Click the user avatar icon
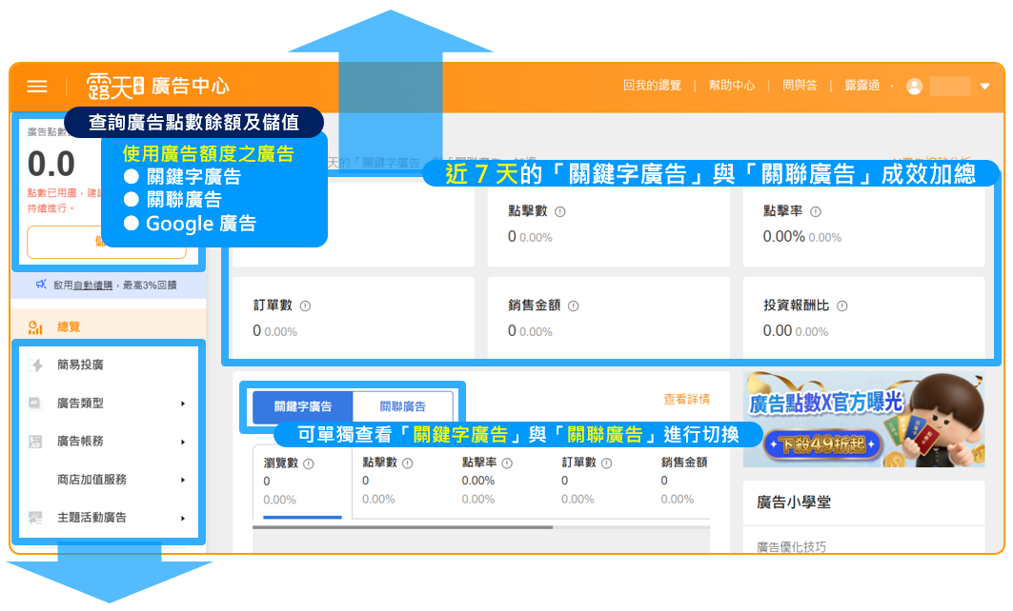 click(x=915, y=87)
